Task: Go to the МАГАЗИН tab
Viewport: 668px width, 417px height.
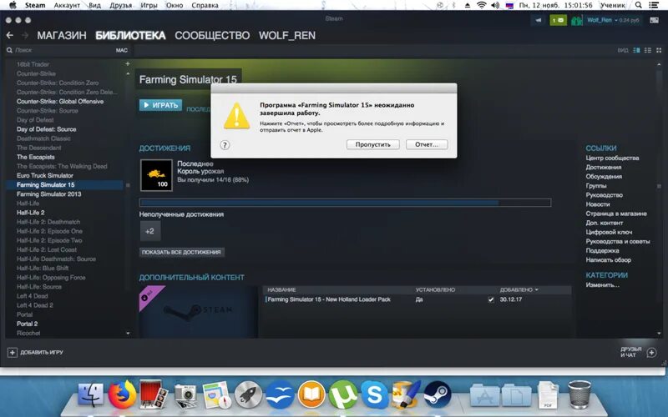Action: [62, 35]
